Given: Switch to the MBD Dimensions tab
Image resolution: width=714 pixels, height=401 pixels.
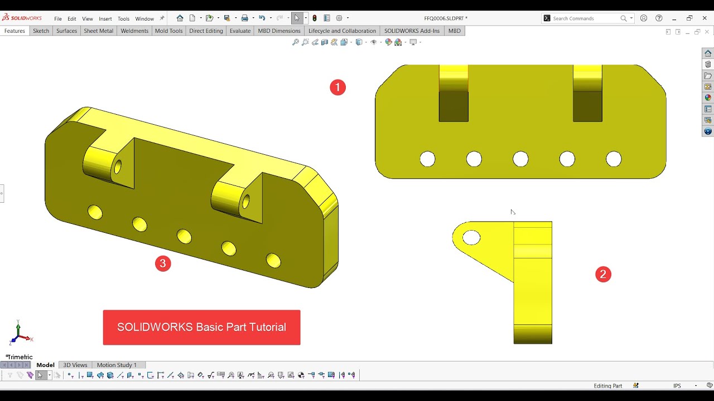Looking at the screenshot, I should 279,31.
